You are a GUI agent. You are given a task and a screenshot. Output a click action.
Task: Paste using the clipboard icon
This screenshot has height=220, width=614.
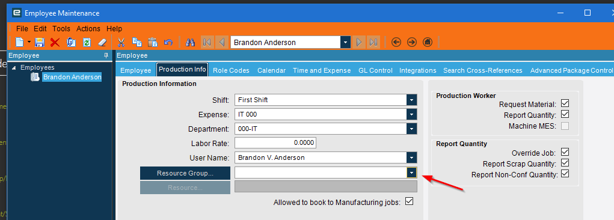152,42
